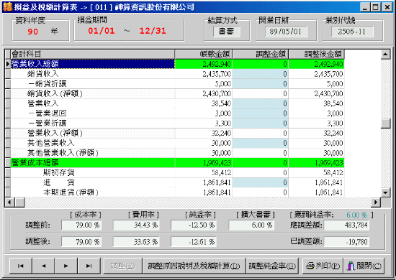Viewport: 396px width, 280px height.
Task: Click the 調整金額 column header
Action: (x=261, y=54)
